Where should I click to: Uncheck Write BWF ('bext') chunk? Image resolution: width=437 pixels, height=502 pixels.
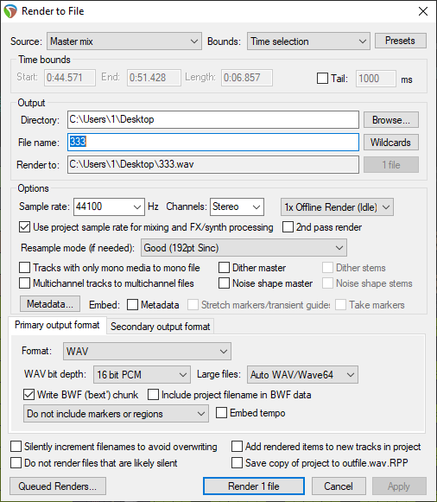tap(28, 395)
